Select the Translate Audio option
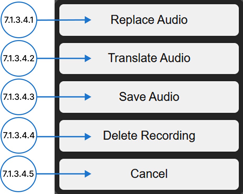 [x=149, y=58]
